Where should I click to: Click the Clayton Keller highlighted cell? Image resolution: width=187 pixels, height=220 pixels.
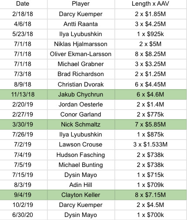(81, 195)
